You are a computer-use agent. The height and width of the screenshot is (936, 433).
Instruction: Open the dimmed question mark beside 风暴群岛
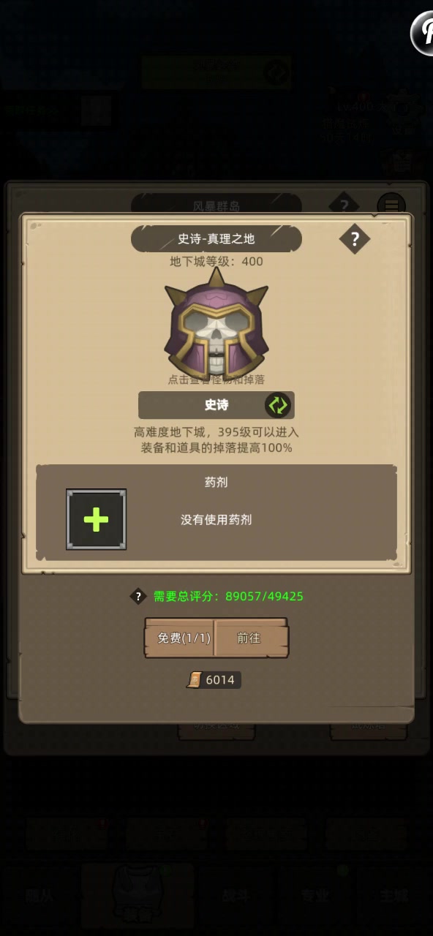[x=344, y=204]
